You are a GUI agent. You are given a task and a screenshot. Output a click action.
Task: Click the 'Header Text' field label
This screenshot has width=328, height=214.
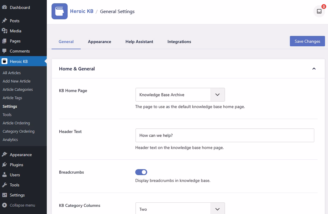(70, 132)
